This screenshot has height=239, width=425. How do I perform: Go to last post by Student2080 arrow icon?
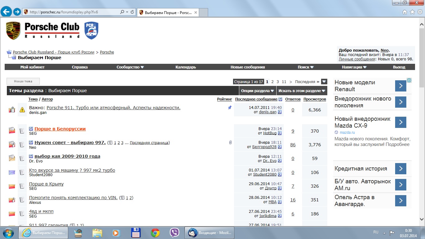[x=280, y=175]
